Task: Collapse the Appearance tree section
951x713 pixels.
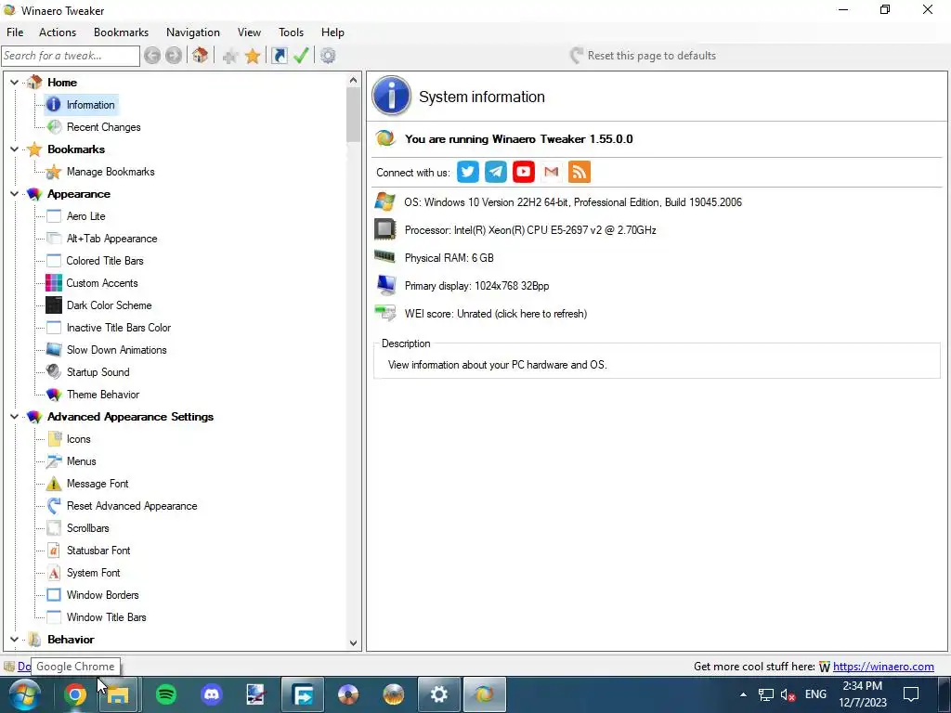Action: (x=15, y=194)
